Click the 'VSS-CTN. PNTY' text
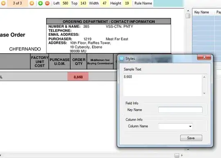 coord(120,26)
